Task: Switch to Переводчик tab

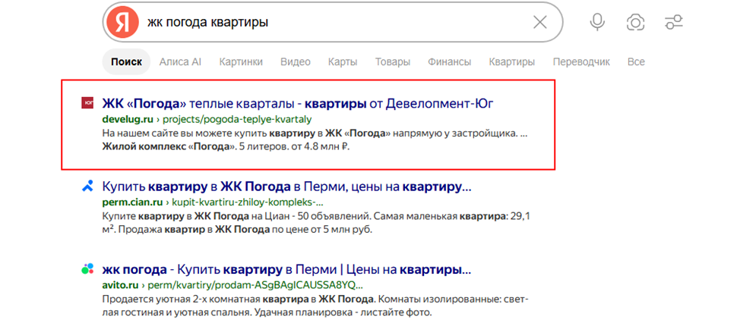Action: point(581,61)
